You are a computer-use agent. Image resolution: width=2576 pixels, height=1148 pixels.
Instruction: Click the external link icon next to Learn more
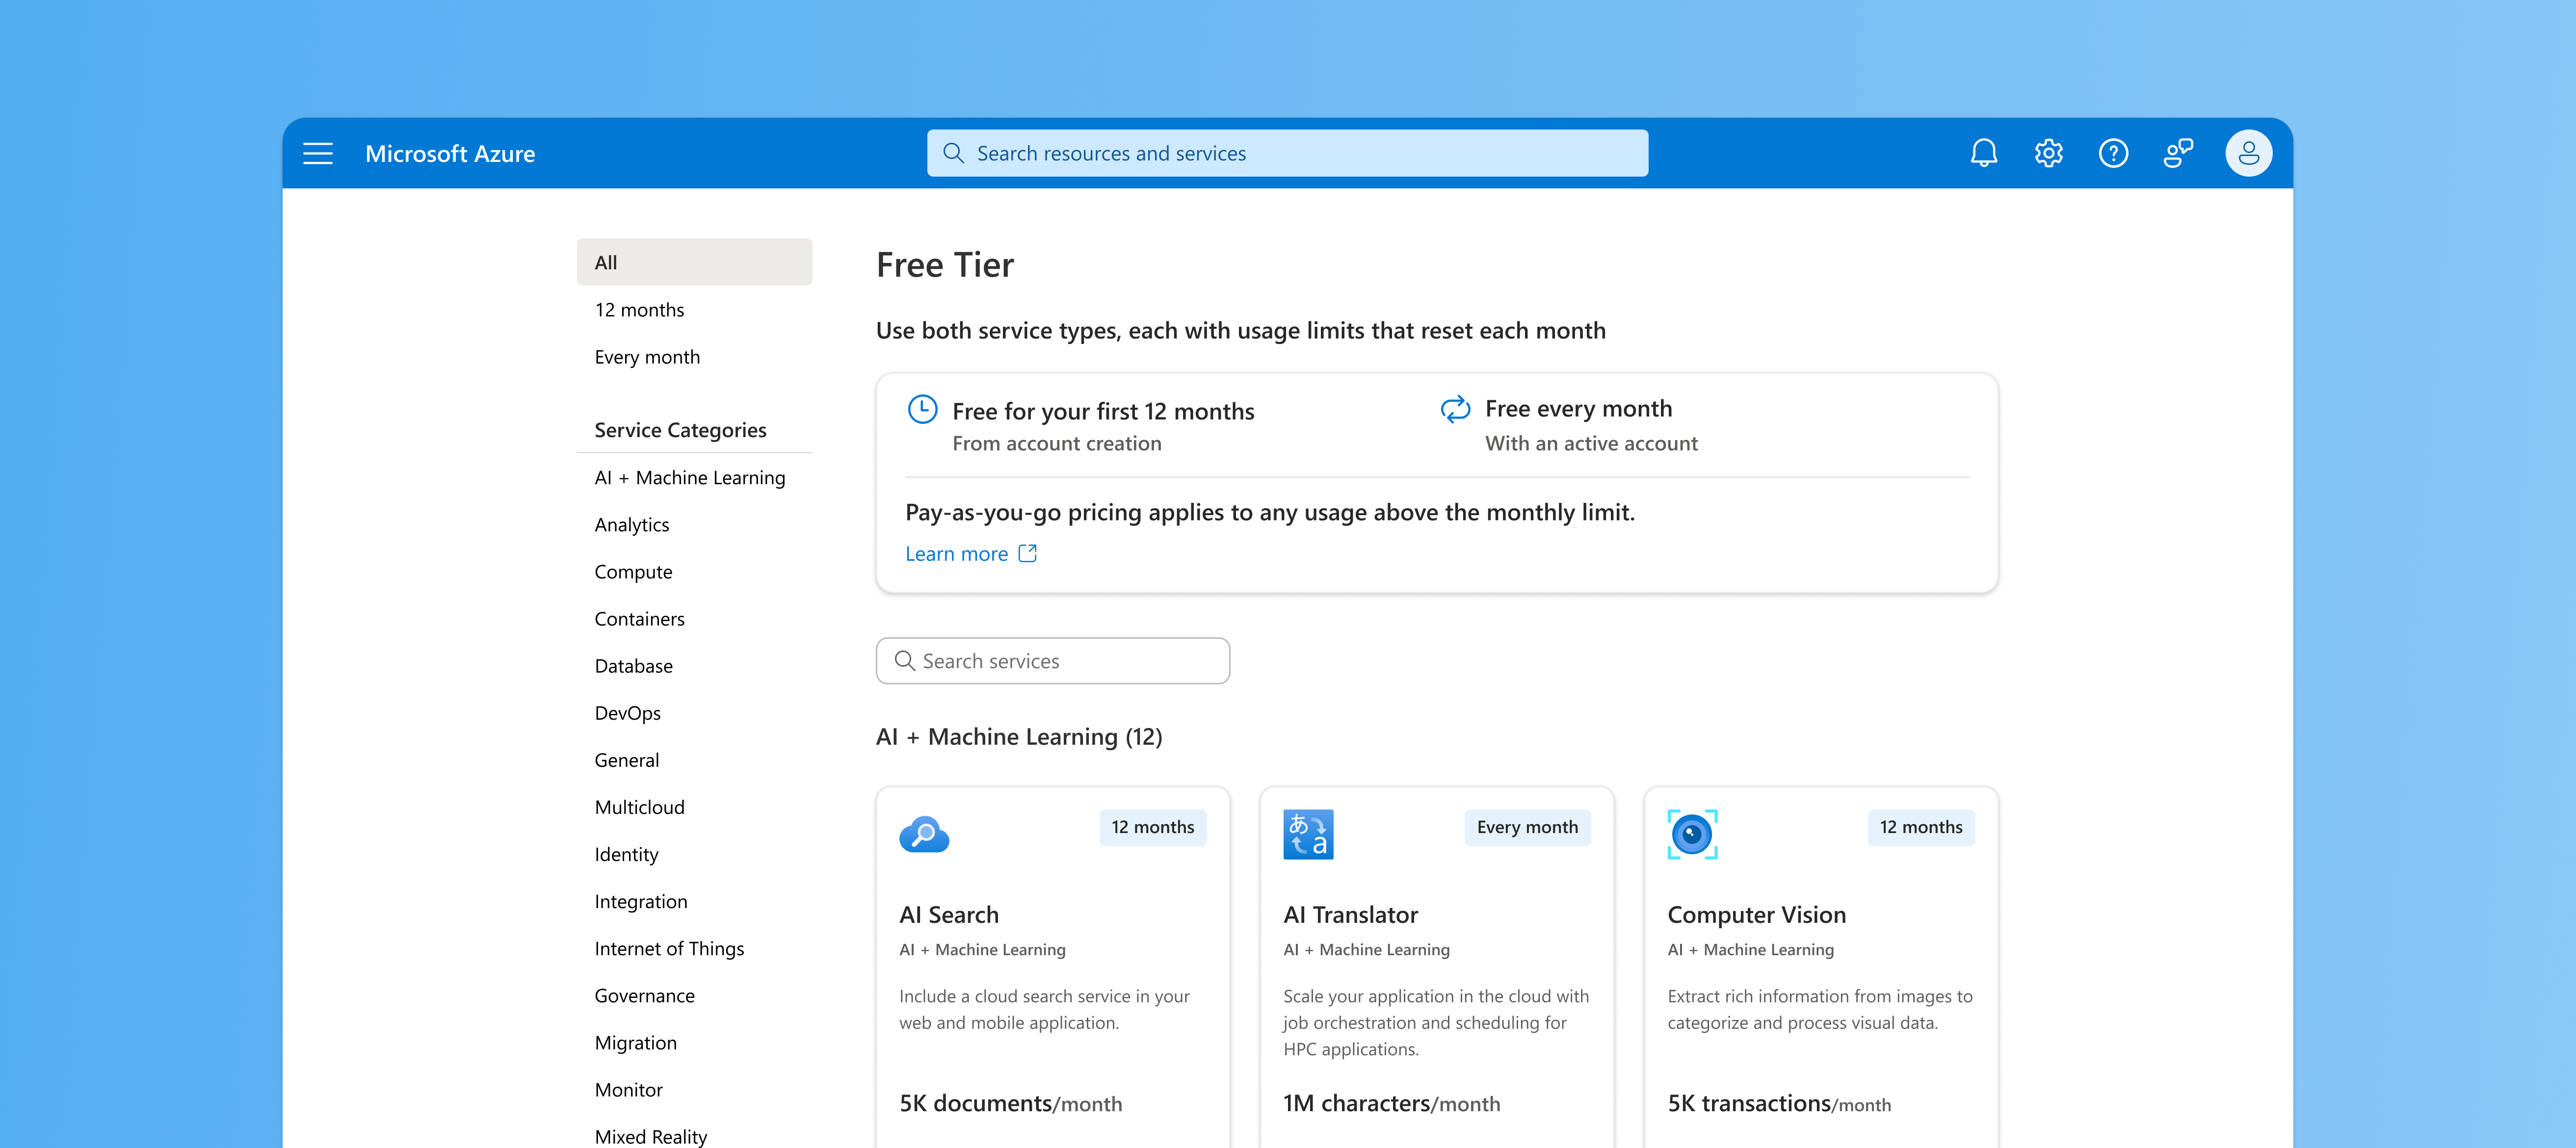click(1028, 553)
